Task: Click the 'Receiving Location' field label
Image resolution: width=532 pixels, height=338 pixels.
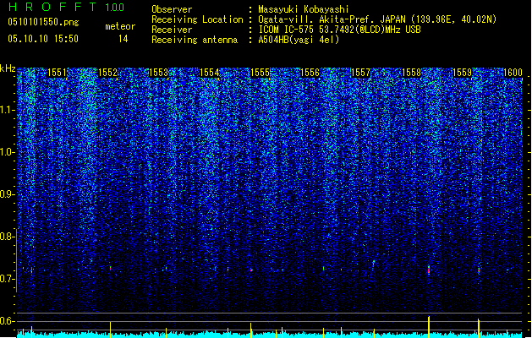Action: (x=197, y=19)
